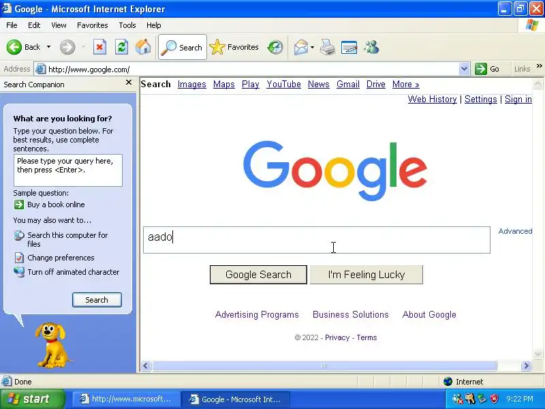The height and width of the screenshot is (409, 545).
Task: Open the History clock icon
Action: pos(275,47)
